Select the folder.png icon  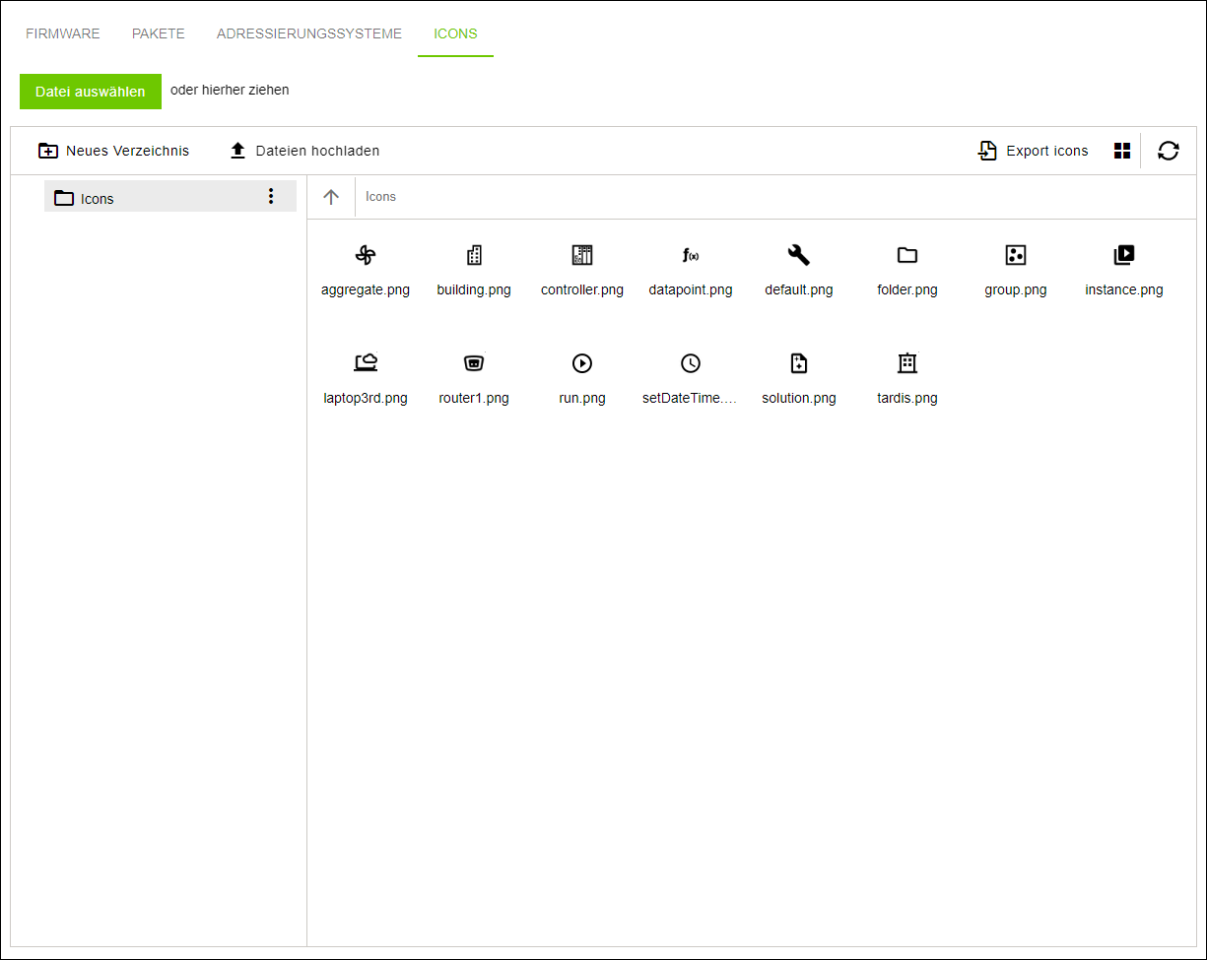(907, 256)
